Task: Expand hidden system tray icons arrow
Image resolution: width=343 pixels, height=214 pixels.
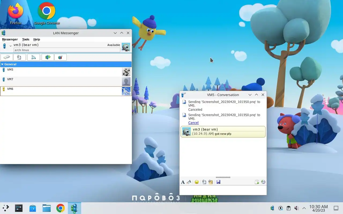Action: coord(304,208)
